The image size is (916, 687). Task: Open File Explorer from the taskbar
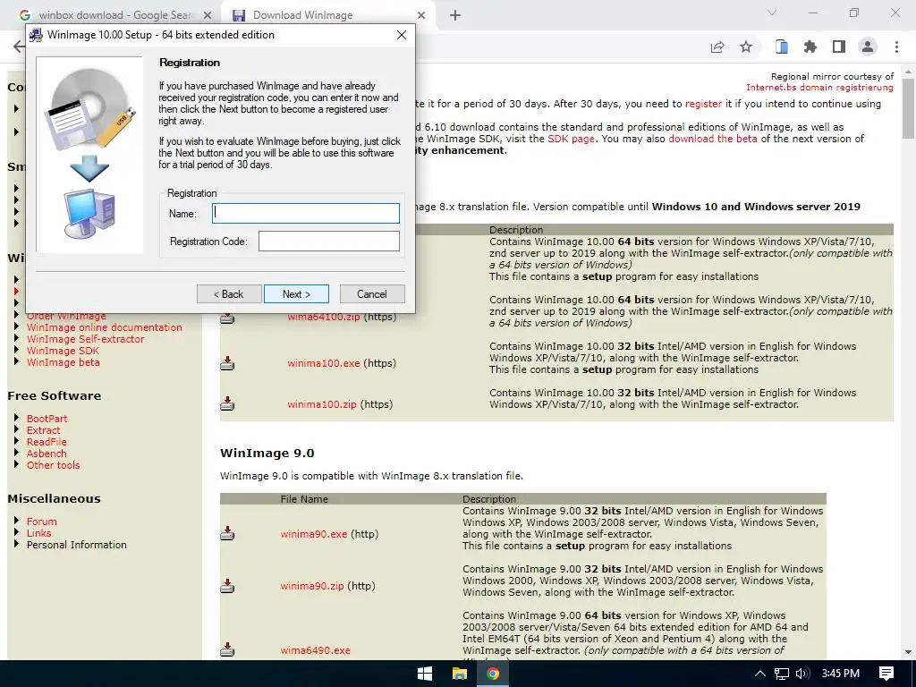460,674
